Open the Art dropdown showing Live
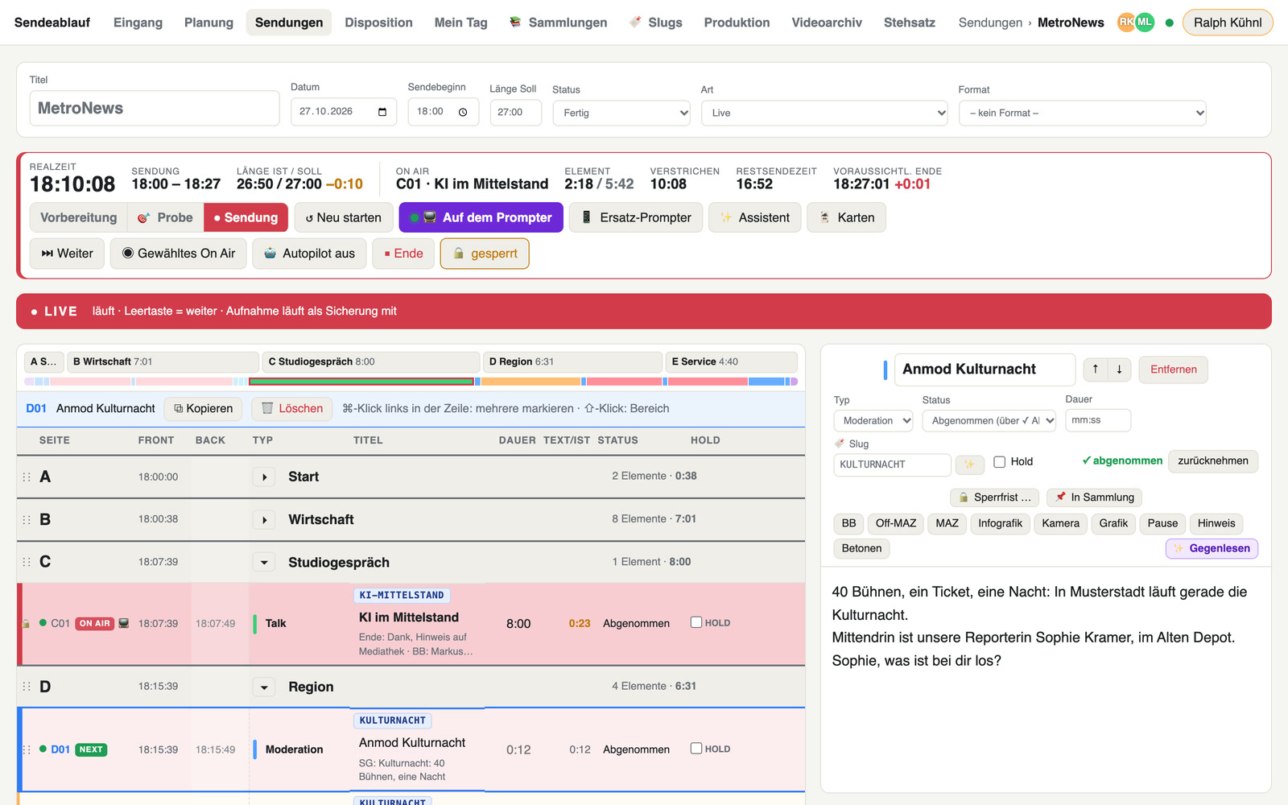This screenshot has width=1288, height=805. (824, 113)
